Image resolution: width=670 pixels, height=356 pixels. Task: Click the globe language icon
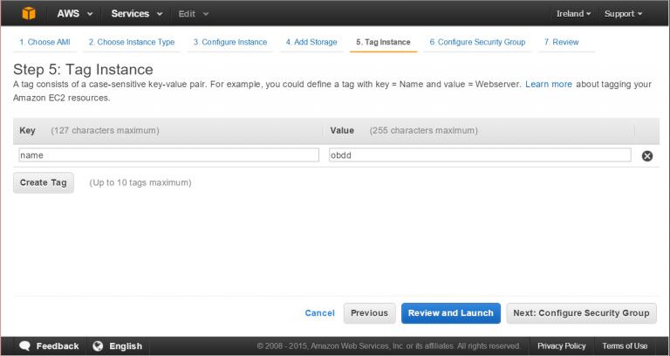tap(98, 346)
